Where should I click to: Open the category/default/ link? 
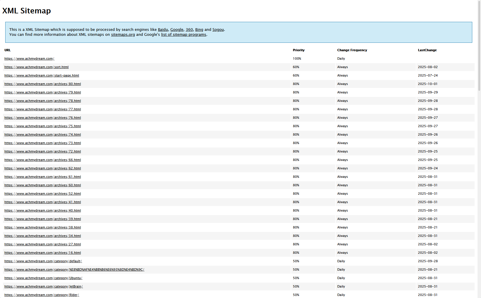tap(43, 261)
